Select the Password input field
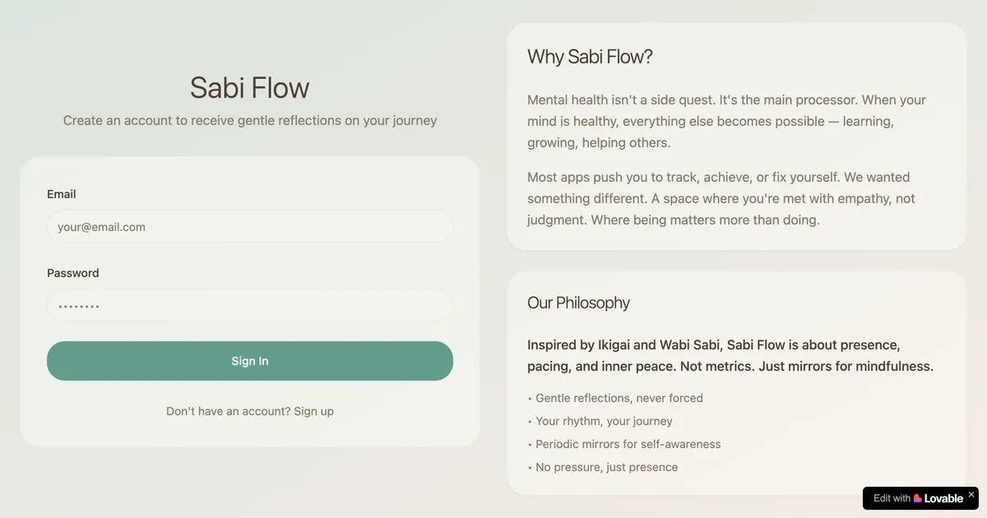 click(x=250, y=304)
